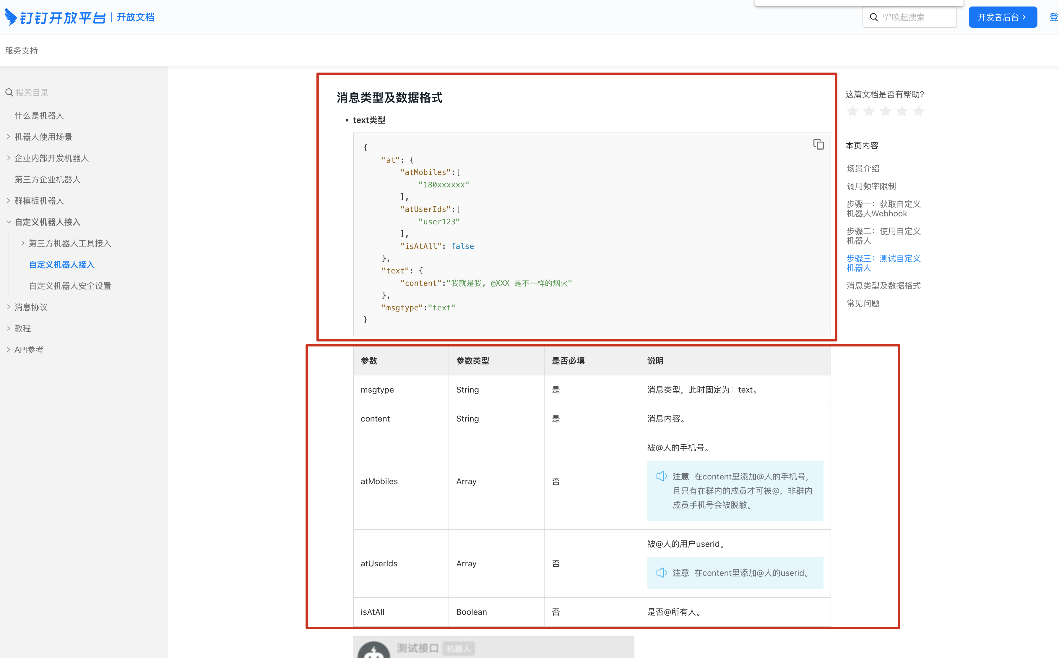Rate the document with the third star
This screenshot has width=1059, height=658.
pos(886,111)
